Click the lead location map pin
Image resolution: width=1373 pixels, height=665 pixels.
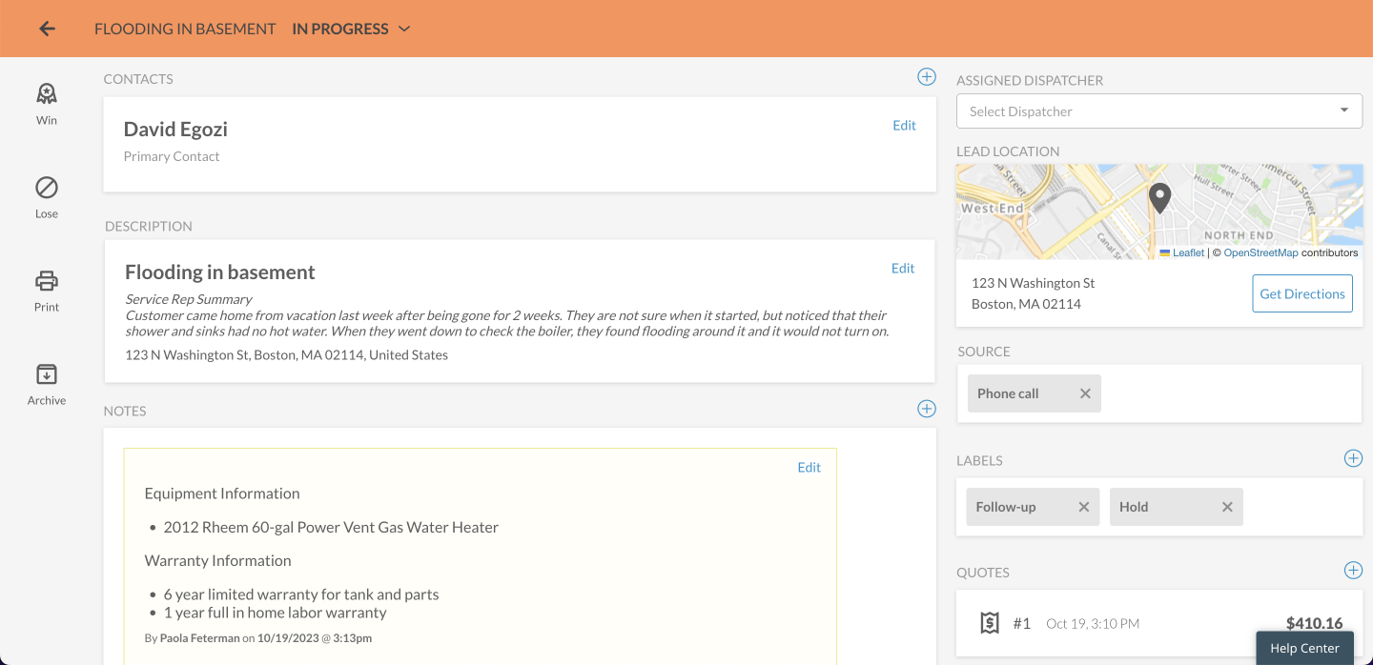pyautogui.click(x=1159, y=197)
